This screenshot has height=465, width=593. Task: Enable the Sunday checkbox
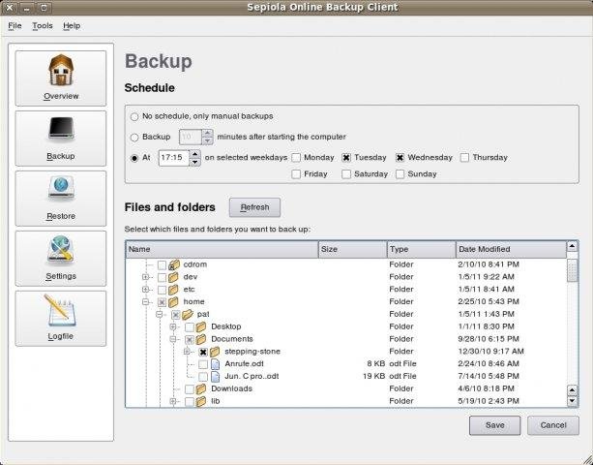pyautogui.click(x=400, y=174)
